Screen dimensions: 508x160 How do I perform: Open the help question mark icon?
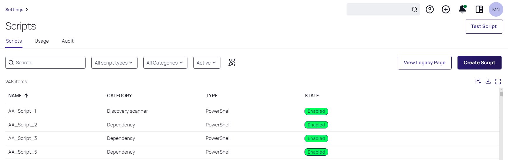(x=430, y=9)
